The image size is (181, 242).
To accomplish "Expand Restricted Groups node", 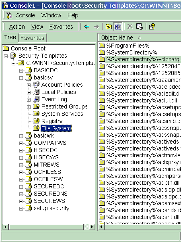I will [x=29, y=107].
